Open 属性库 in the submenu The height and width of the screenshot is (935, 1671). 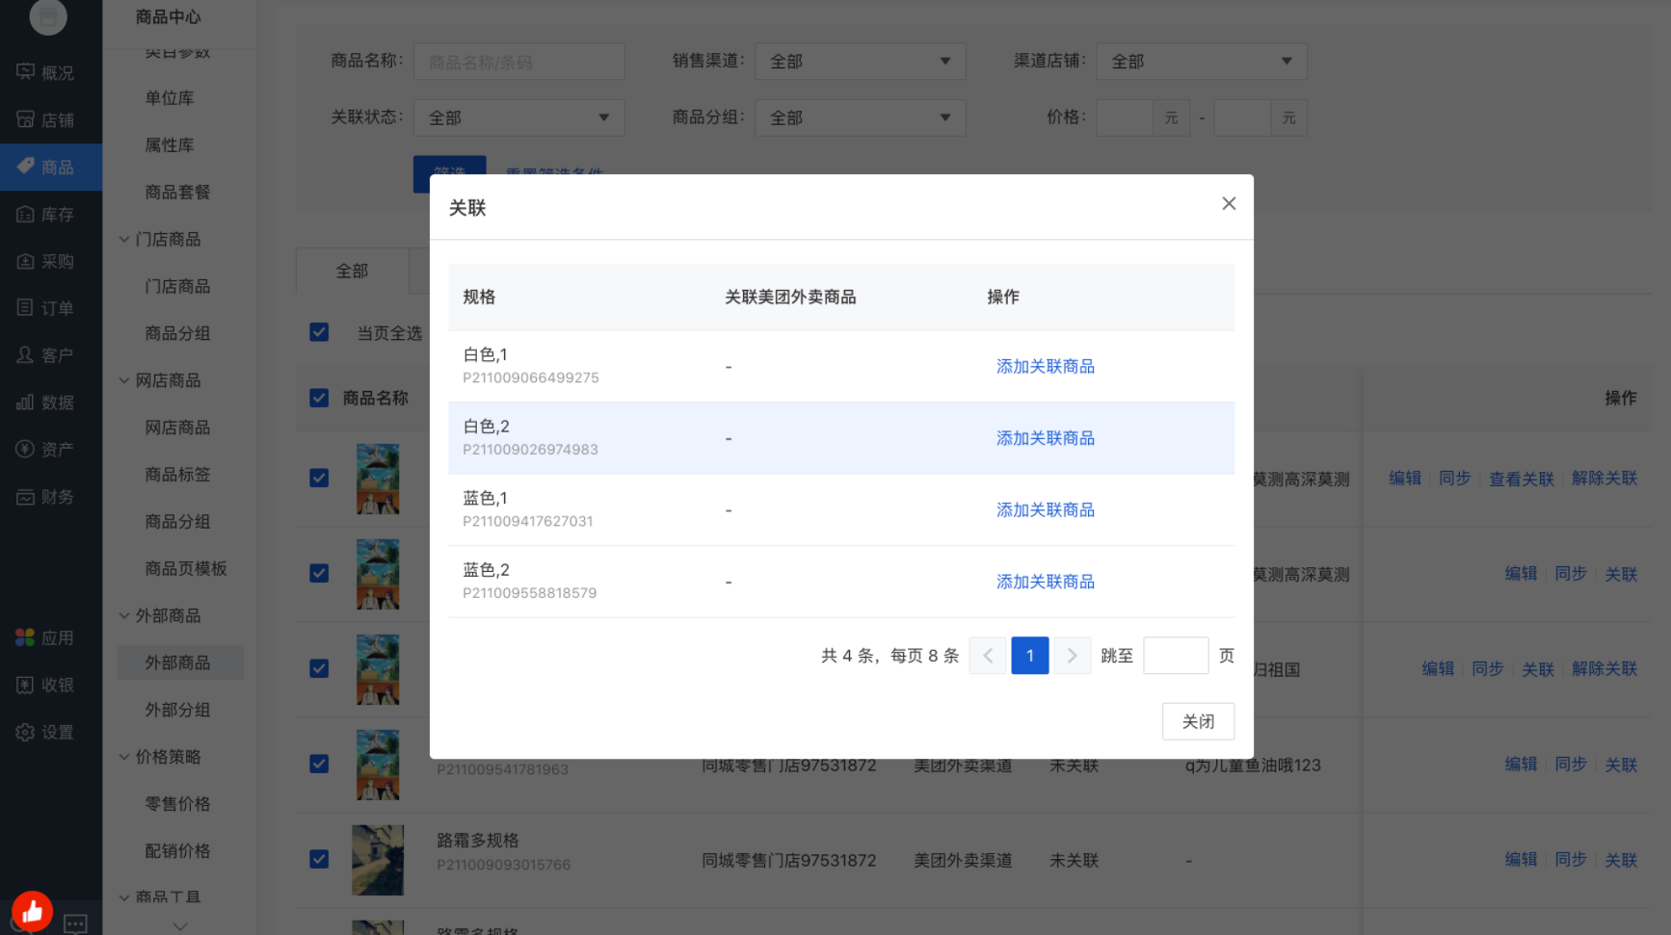pyautogui.click(x=170, y=144)
